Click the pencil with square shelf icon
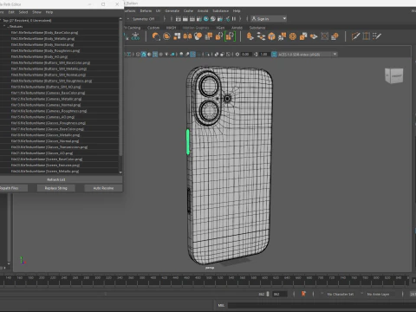 pyautogui.click(x=355, y=36)
